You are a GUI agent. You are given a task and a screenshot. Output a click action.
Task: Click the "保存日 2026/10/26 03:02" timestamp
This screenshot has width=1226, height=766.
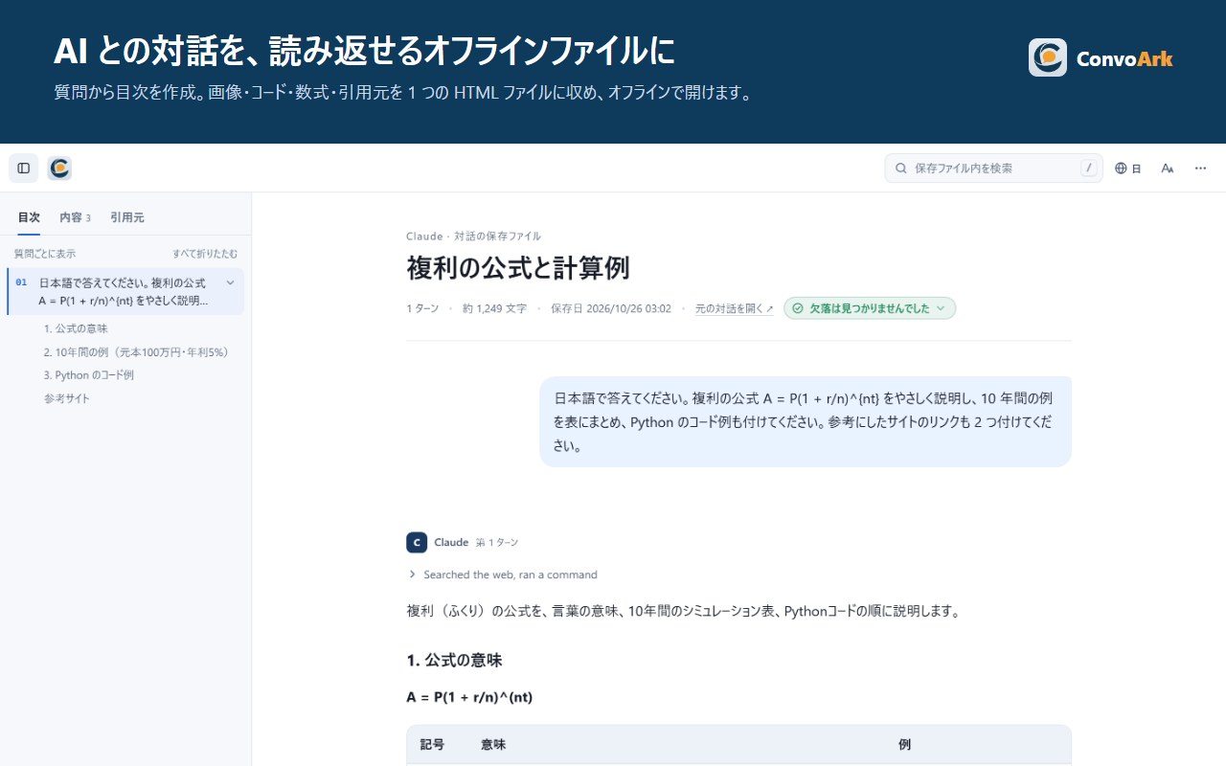611,308
